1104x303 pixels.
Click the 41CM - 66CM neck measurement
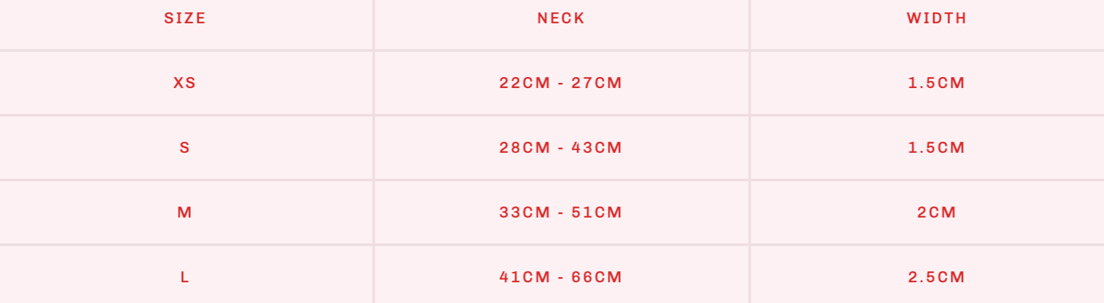point(561,277)
